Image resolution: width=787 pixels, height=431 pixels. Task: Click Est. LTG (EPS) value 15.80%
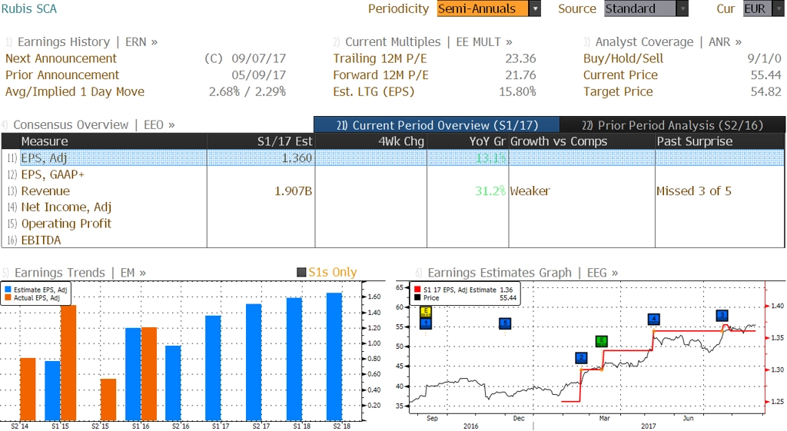coord(517,91)
